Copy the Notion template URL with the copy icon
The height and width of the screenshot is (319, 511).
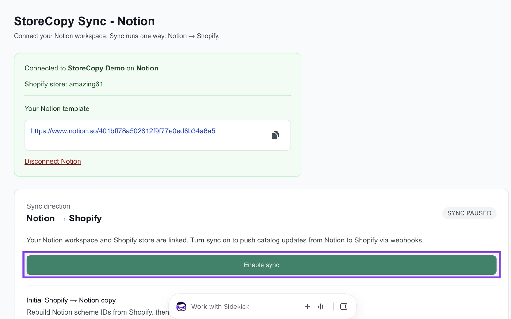pyautogui.click(x=275, y=135)
